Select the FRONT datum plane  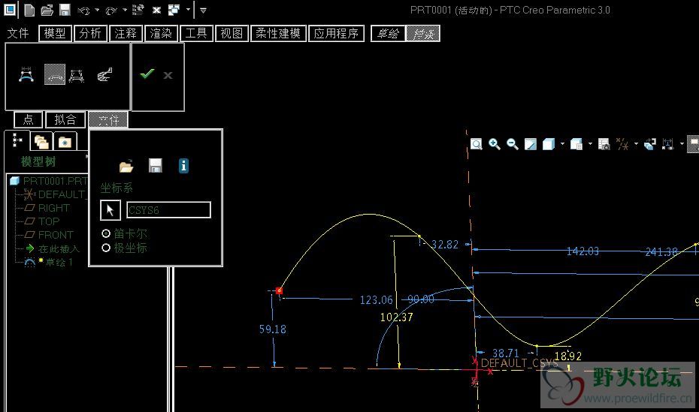point(49,234)
